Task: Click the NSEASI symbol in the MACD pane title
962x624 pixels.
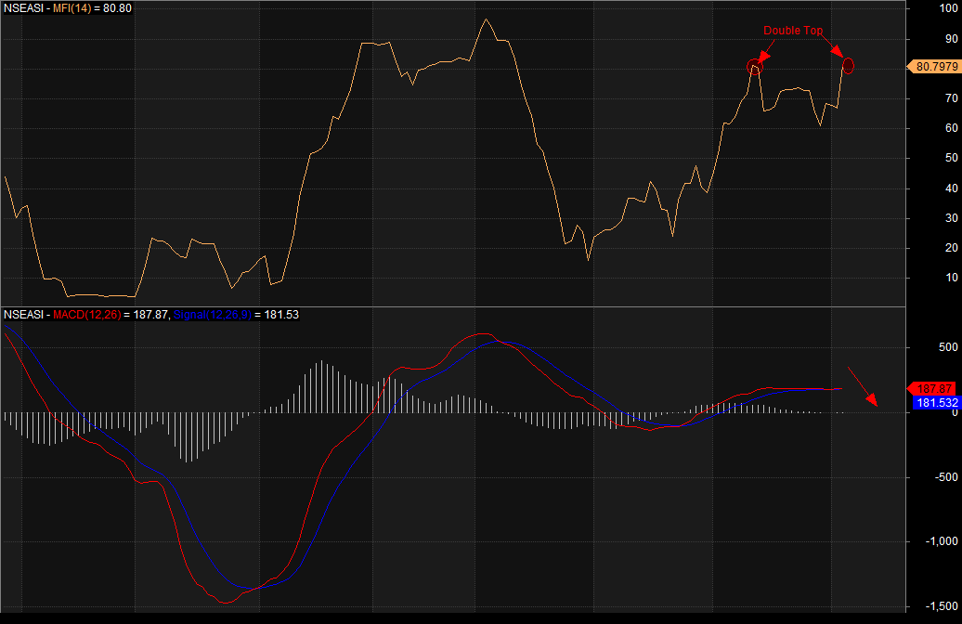Action: 22,316
